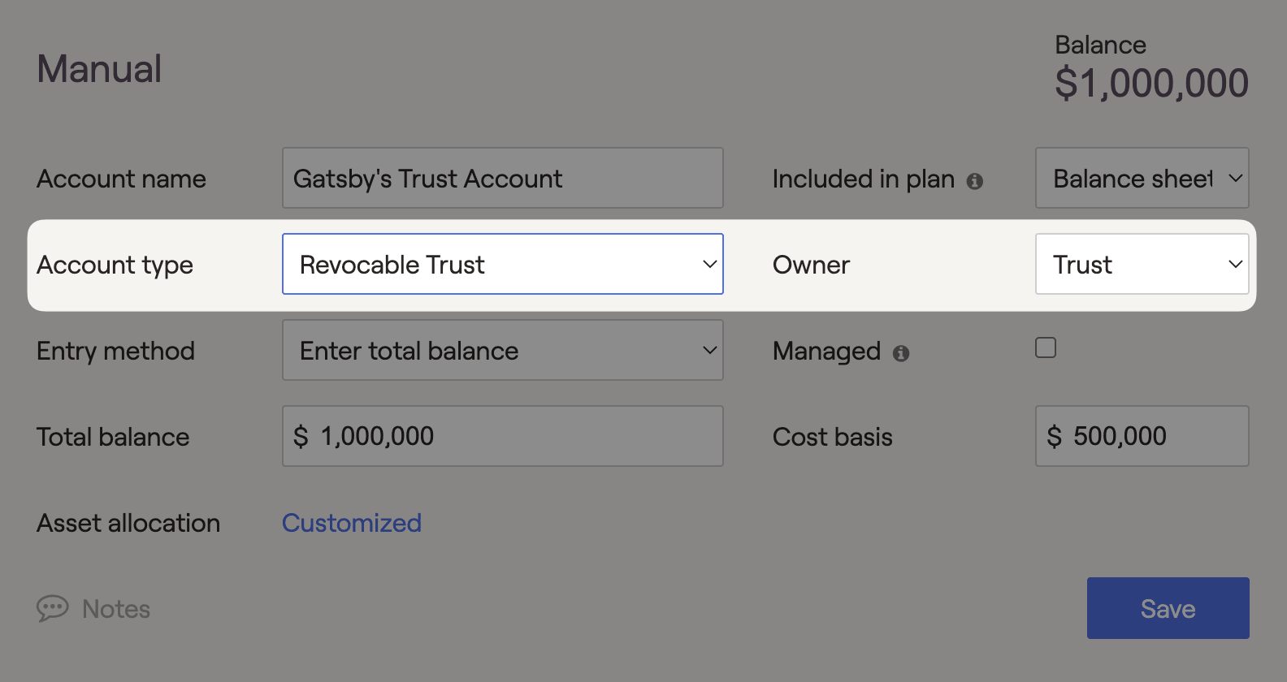Click the Notes speech bubble icon
This screenshot has height=682, width=1287.
tap(53, 608)
